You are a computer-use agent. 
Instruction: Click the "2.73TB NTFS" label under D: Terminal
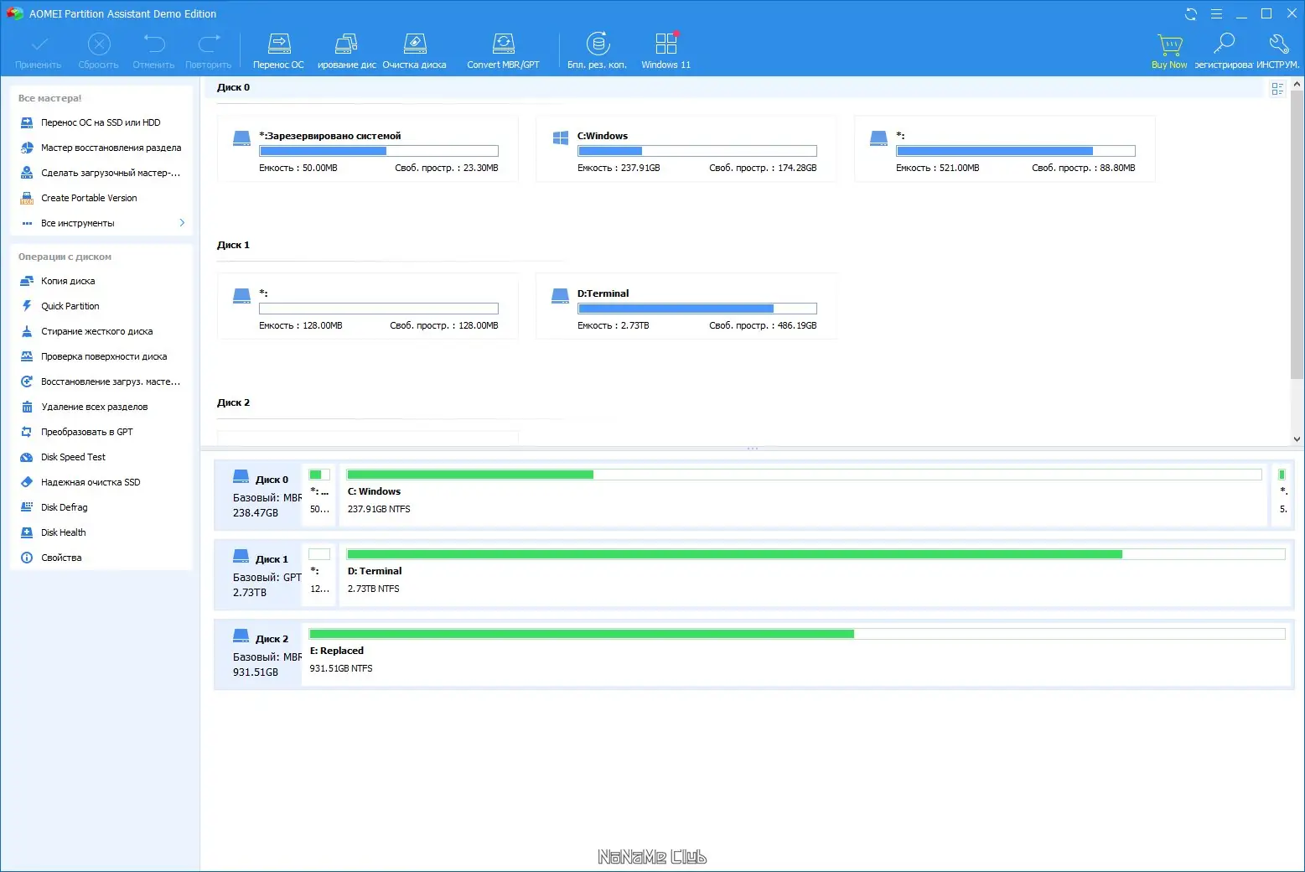[374, 589]
